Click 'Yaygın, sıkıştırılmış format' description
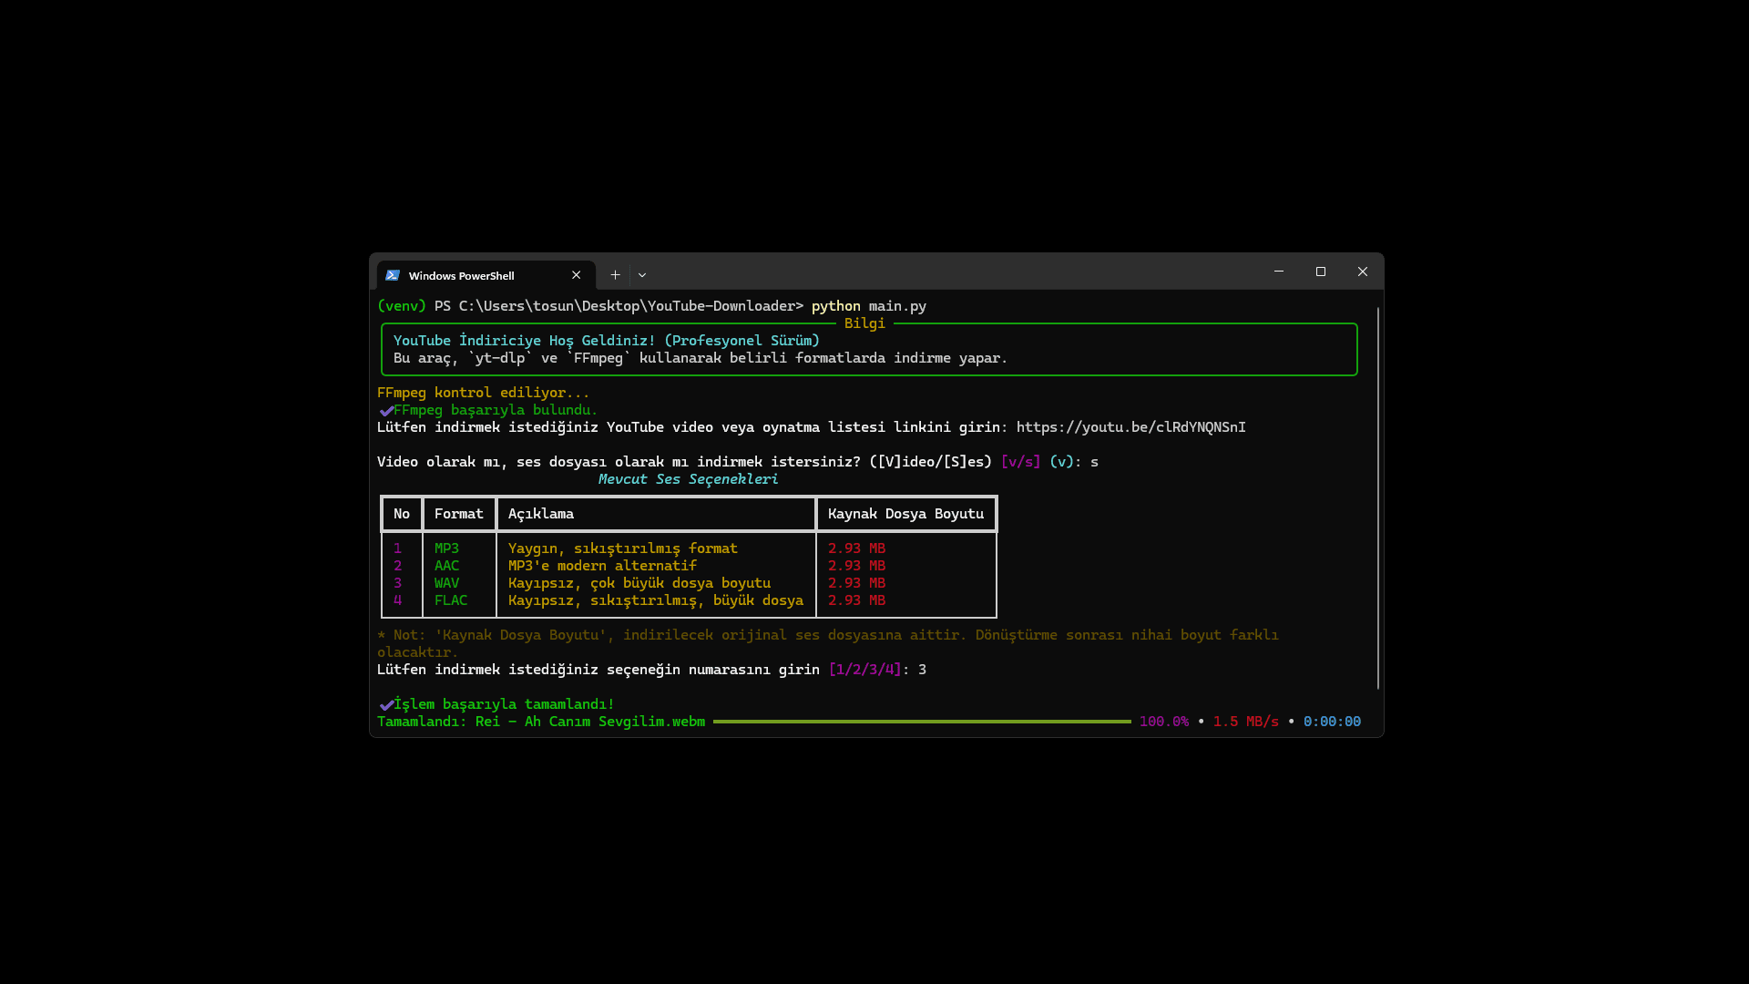 click(x=623, y=548)
